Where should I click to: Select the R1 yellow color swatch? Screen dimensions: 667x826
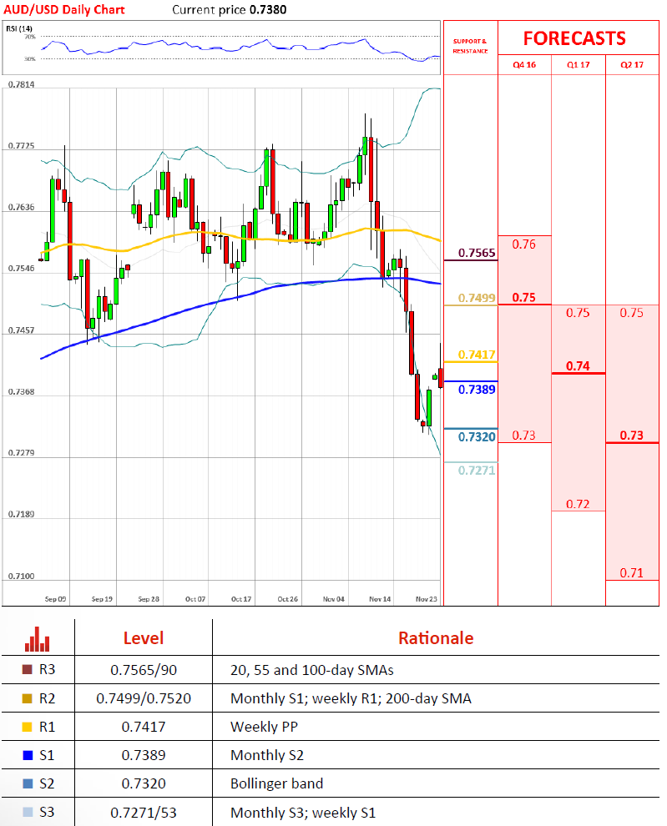point(28,727)
